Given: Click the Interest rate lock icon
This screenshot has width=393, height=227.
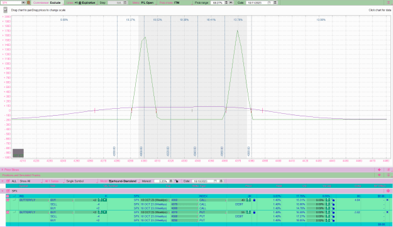Looking at the screenshot, I should tap(177, 181).
